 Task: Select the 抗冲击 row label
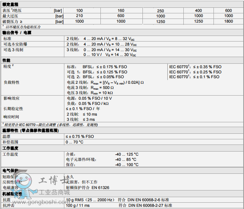point(9,205)
